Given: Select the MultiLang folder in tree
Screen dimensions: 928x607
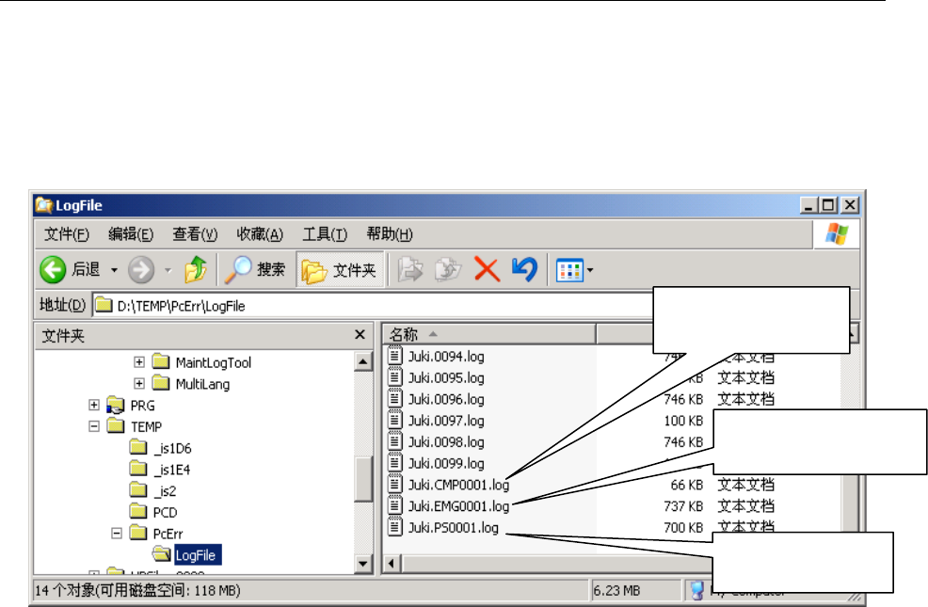Looking at the screenshot, I should 202,383.
